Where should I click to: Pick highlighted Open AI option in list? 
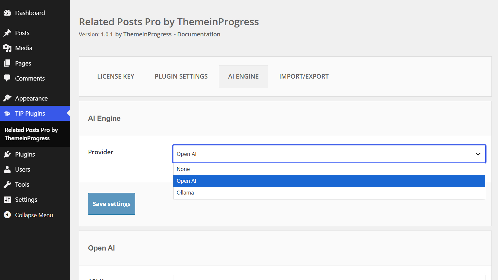click(x=329, y=181)
